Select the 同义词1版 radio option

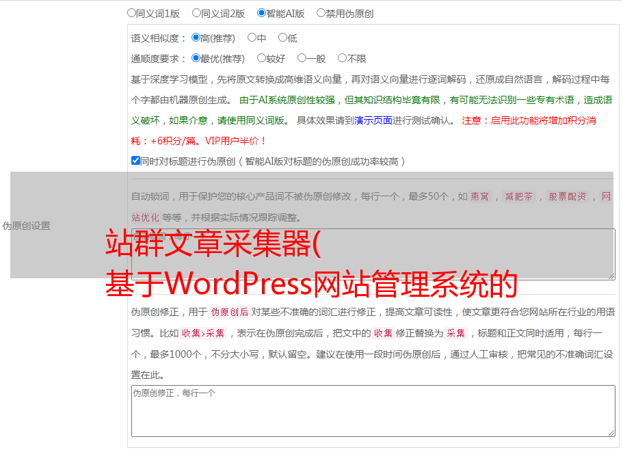(x=131, y=13)
